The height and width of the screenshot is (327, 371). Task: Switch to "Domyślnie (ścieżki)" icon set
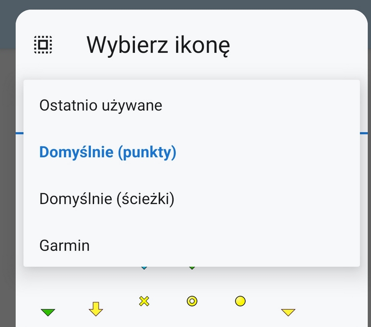[x=107, y=199]
